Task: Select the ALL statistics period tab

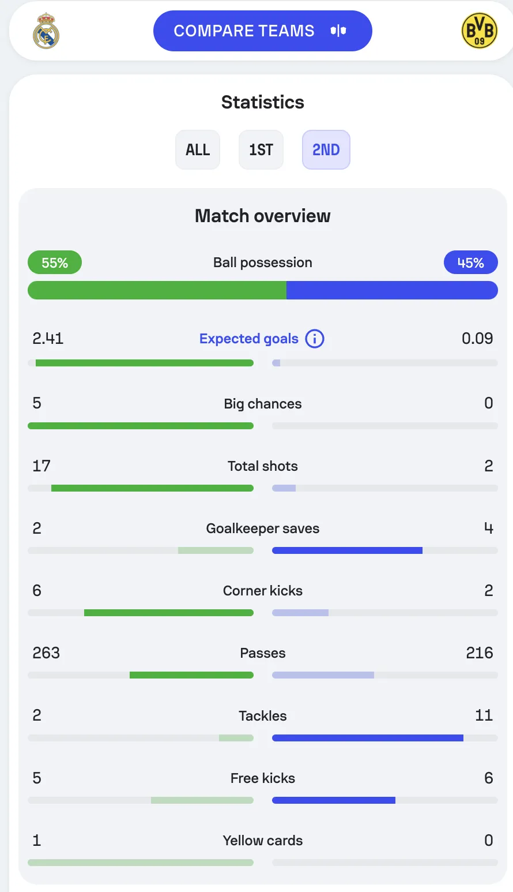Action: point(198,150)
